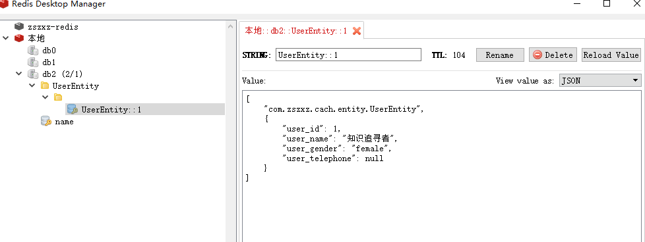Select the 本地 connection label
Screen dimensions: 645x242
[x=36, y=39]
